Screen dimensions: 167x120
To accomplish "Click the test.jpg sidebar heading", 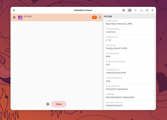I will (108, 16).
